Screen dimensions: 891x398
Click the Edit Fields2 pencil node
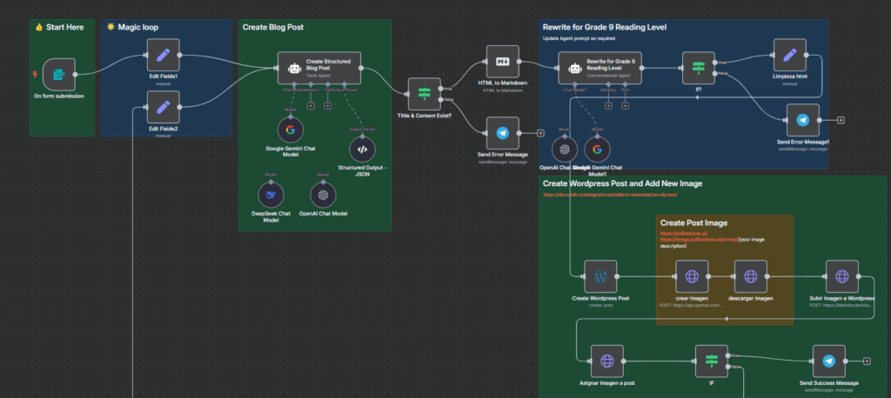coord(163,108)
